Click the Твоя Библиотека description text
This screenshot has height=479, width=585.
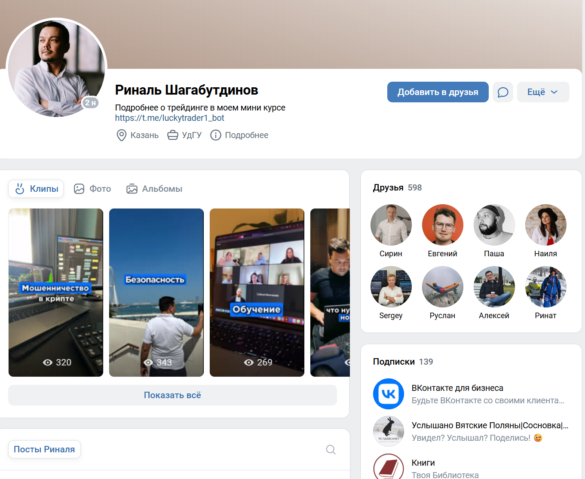click(445, 475)
